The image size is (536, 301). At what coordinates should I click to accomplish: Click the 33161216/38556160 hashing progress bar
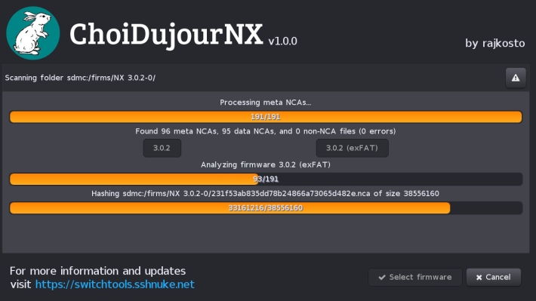coord(266,207)
